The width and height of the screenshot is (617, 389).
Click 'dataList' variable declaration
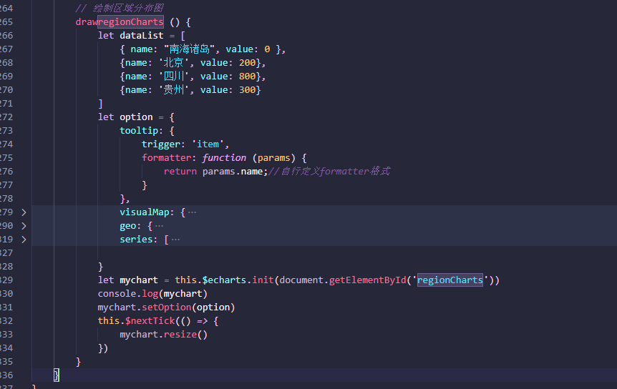click(141, 36)
